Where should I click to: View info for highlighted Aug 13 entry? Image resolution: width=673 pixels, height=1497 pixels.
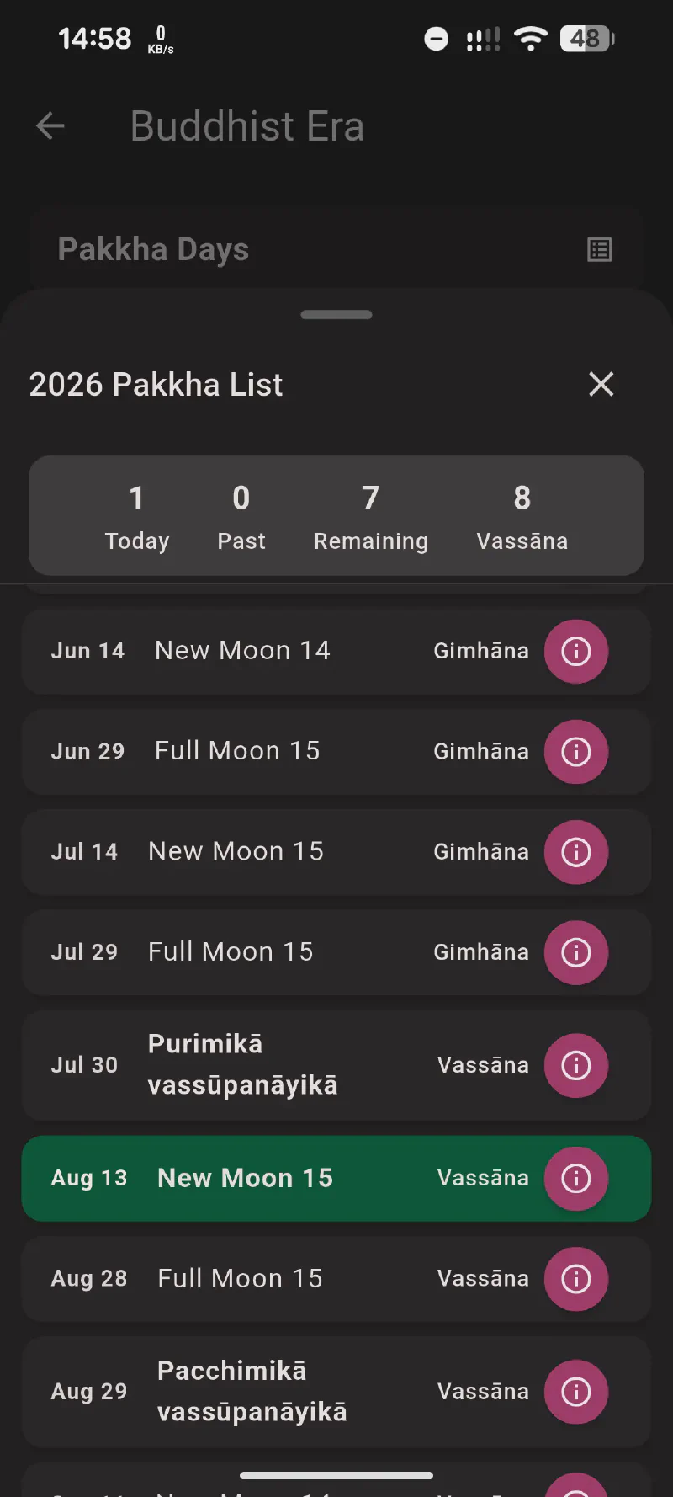(x=576, y=1178)
